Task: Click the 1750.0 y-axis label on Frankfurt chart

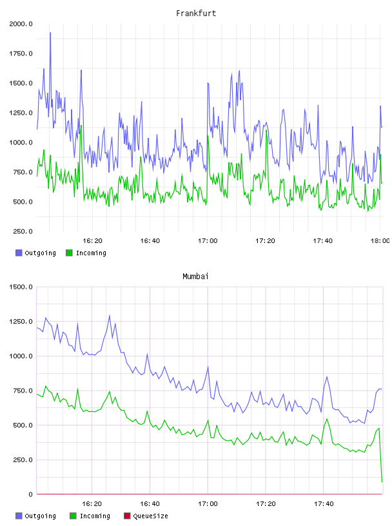Action: pos(21,54)
